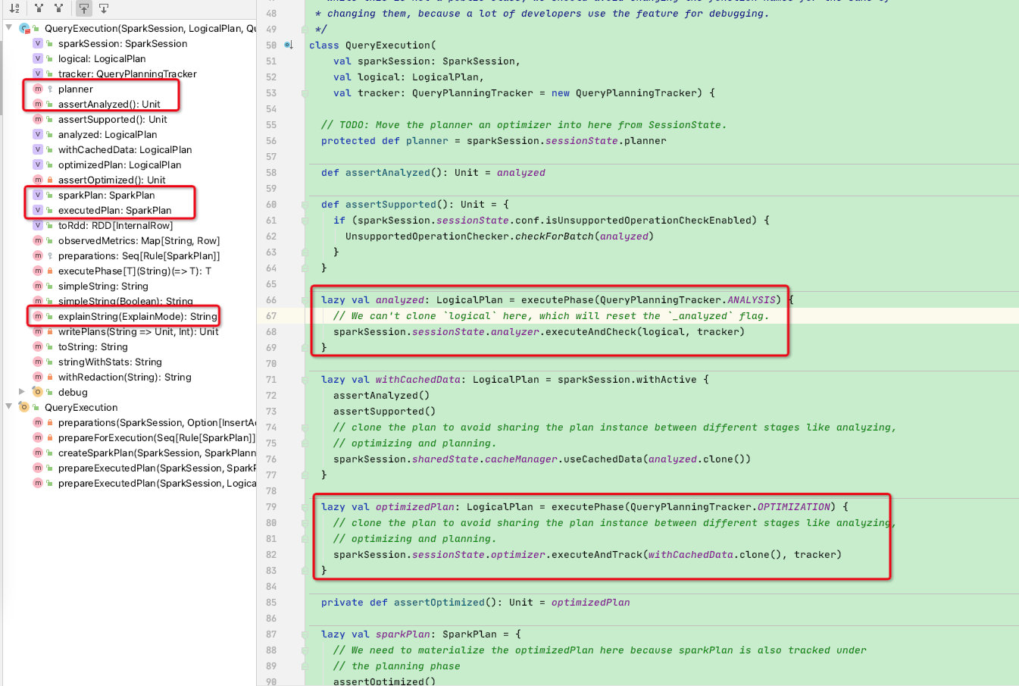1019x686 pixels.
Task: Toggle Sort Alphabetically in structure toolbar
Action: [x=14, y=8]
